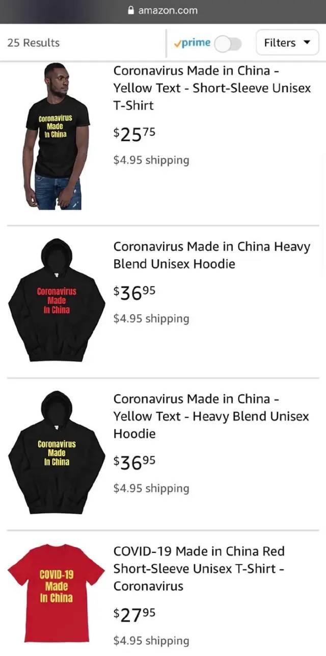
Task: Select black hoodie with red text image
Action: coord(57,300)
